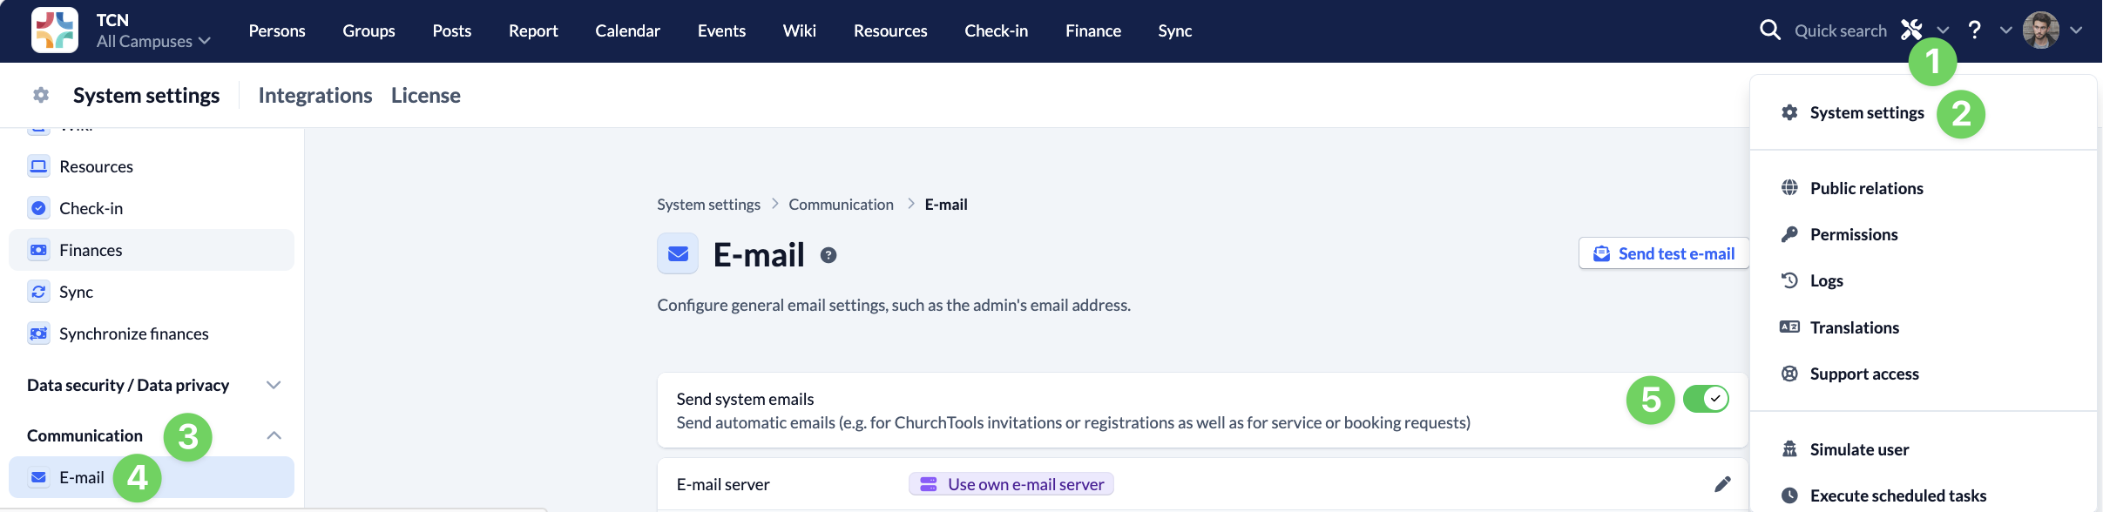
Task: Follow the Communication breadcrumb link
Action: [841, 205]
